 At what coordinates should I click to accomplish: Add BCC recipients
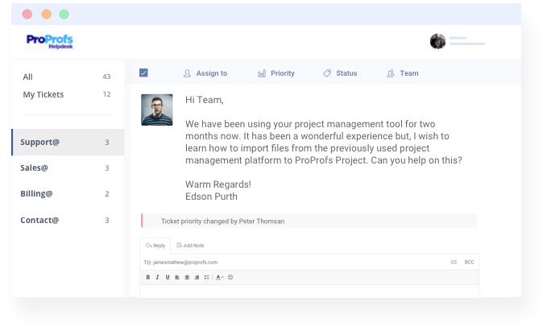pos(469,262)
